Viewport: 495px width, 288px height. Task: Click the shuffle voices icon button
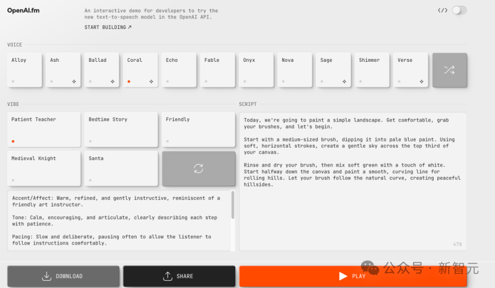click(450, 70)
